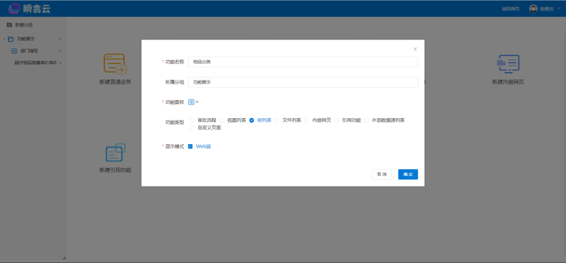
Task: Open the 超市物品销售单价库存 dropdown arrow
Action: point(61,63)
